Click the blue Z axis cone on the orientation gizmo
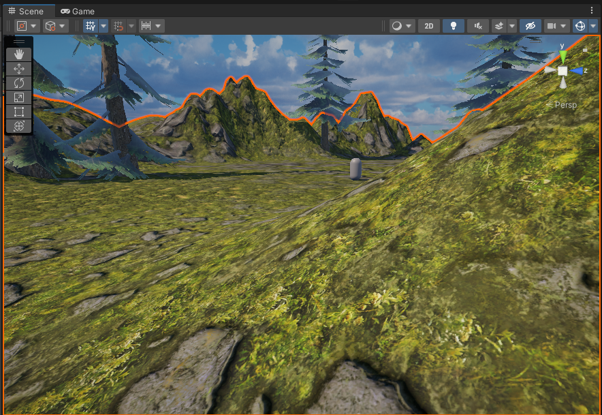This screenshot has height=415, width=602. click(576, 71)
